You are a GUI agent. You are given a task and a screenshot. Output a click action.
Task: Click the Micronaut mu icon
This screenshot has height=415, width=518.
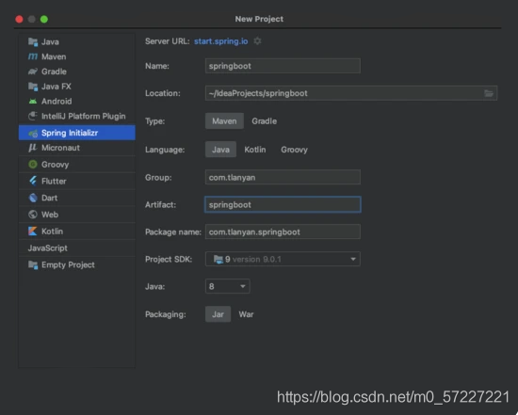coord(33,148)
